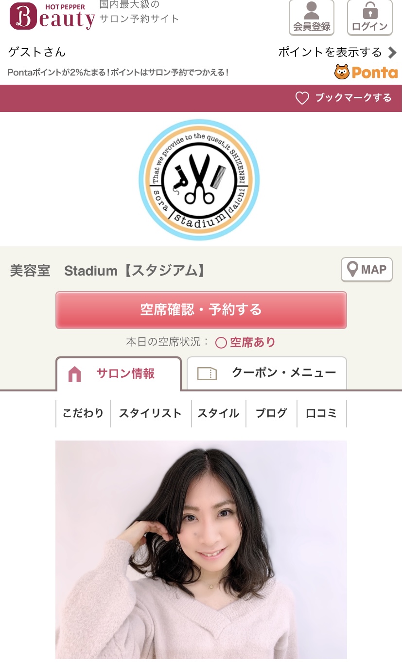Viewport: 402px width, 665px height.
Task: Open the Hot Pepper Beauty logo
Action: click(52, 16)
